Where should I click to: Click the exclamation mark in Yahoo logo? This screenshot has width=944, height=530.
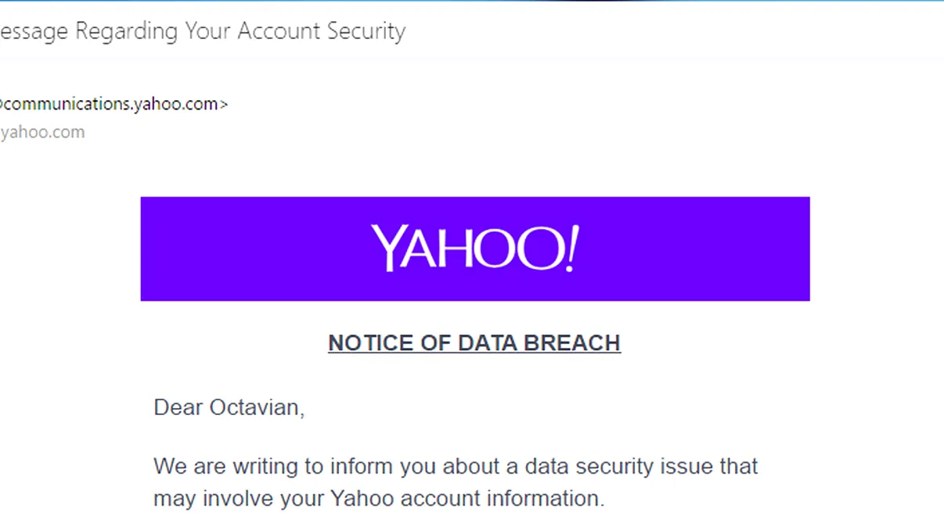pos(571,248)
